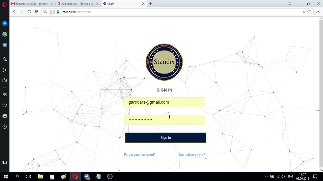Viewport: 323px width, 181px height.
Task: Open Task View on the taskbar
Action: (29, 176)
